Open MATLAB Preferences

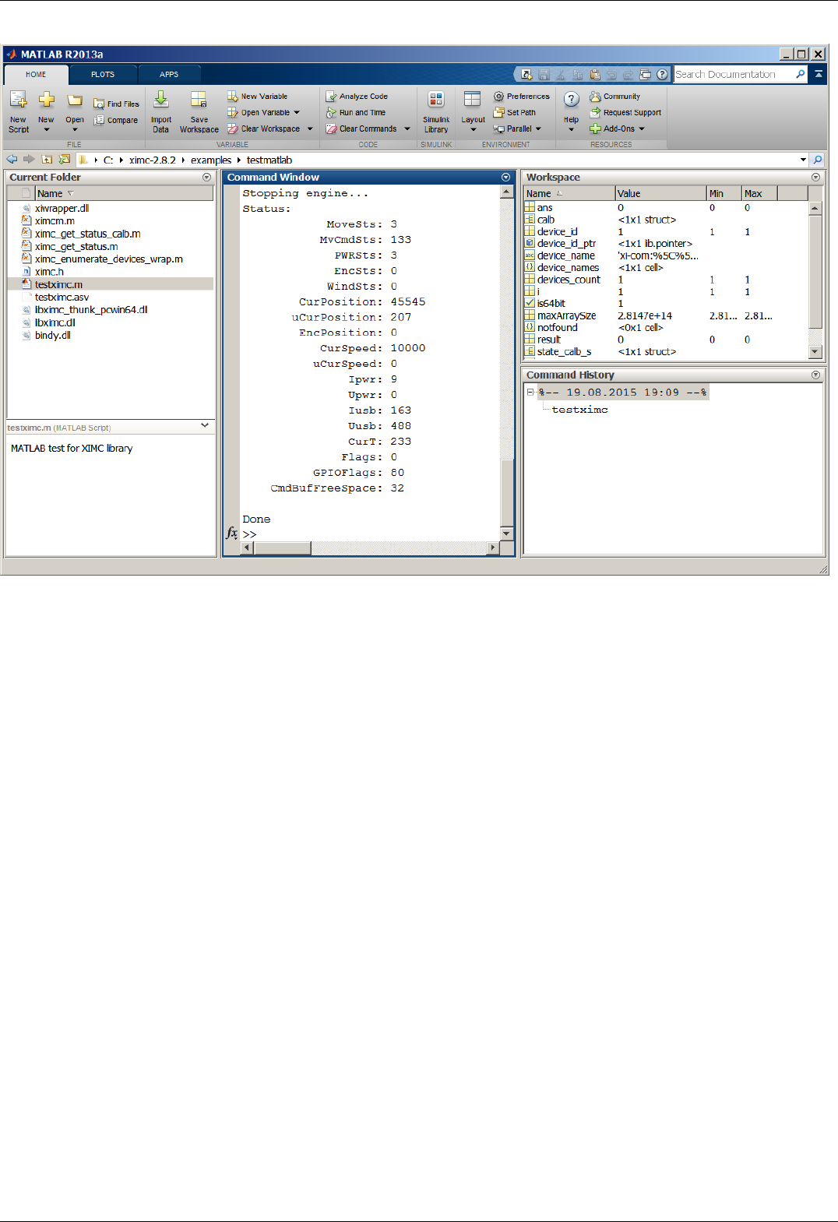click(x=522, y=97)
